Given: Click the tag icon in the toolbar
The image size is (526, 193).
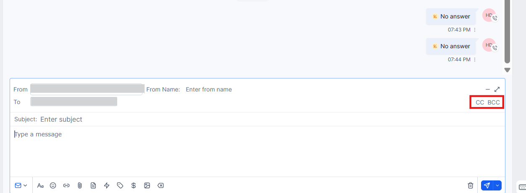Looking at the screenshot, I should pyautogui.click(x=120, y=185).
